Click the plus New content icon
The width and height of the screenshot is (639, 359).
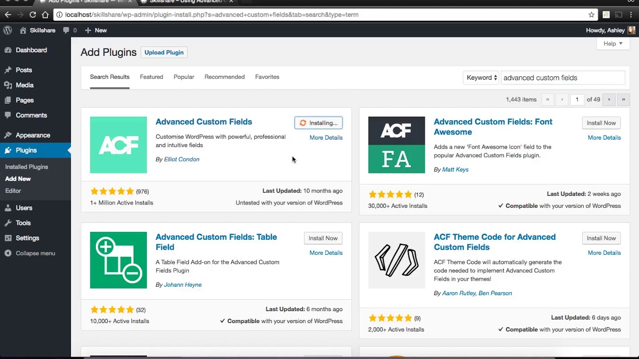point(88,30)
